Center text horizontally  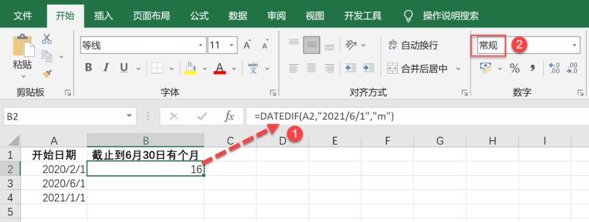click(x=311, y=68)
